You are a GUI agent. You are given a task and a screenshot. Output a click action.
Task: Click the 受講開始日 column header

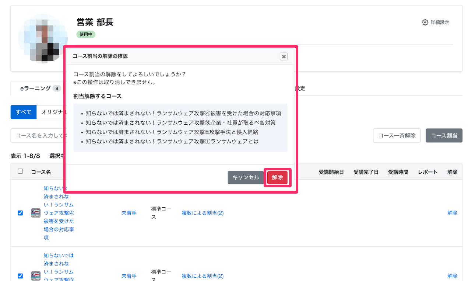(331, 172)
